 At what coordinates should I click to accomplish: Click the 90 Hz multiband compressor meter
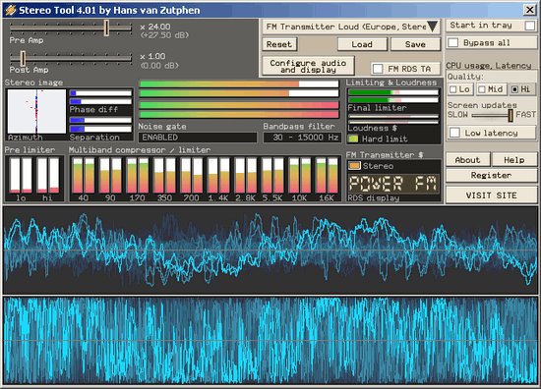click(x=110, y=176)
